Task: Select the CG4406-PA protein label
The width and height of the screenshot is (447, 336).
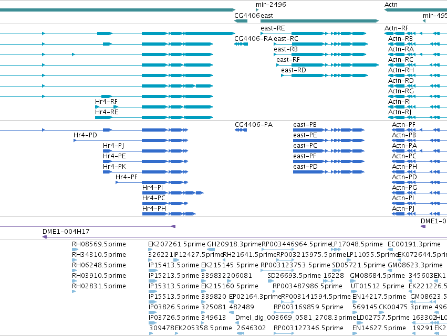Action: (x=254, y=125)
